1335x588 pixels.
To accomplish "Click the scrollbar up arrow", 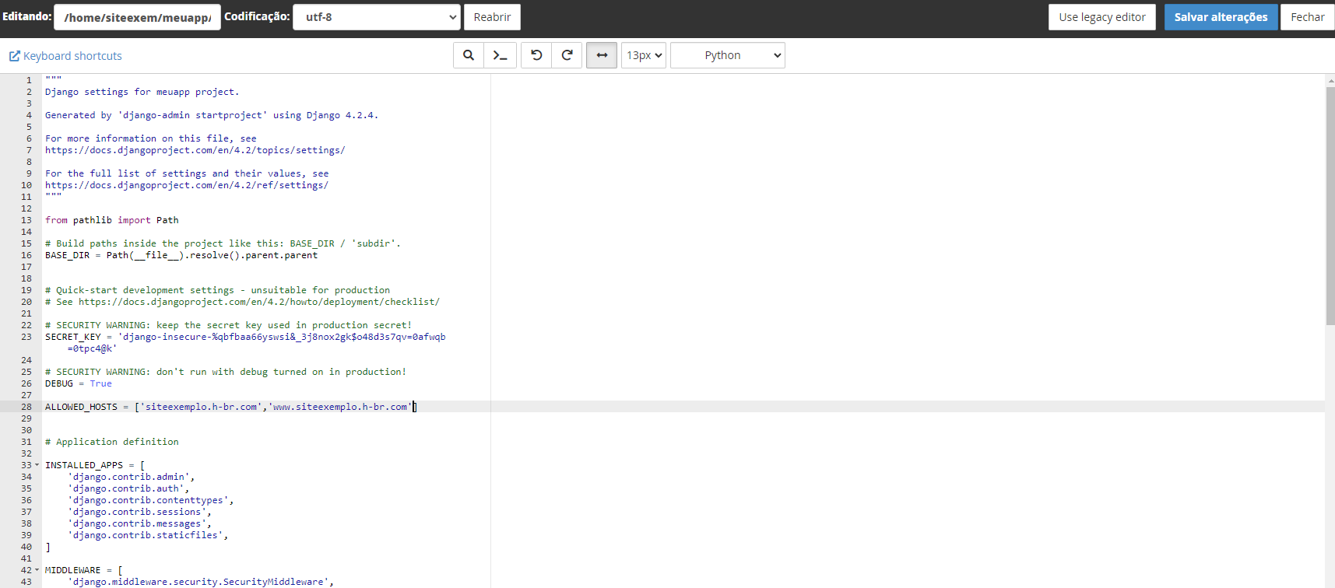I will tap(1330, 80).
